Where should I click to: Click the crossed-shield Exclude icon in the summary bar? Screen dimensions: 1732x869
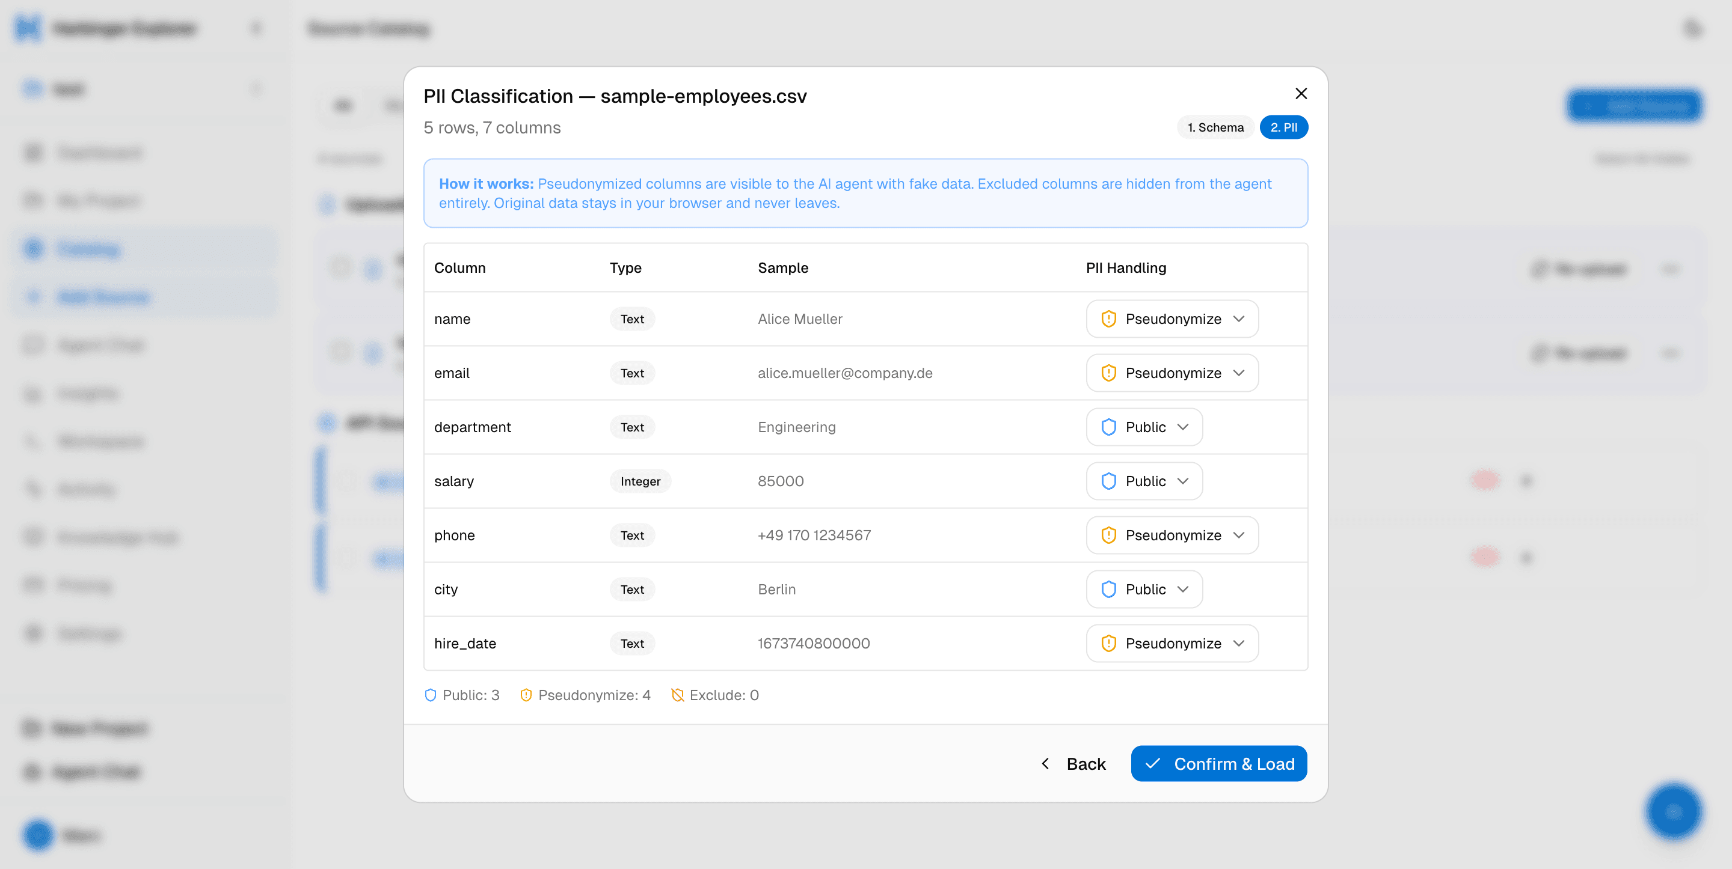678,695
